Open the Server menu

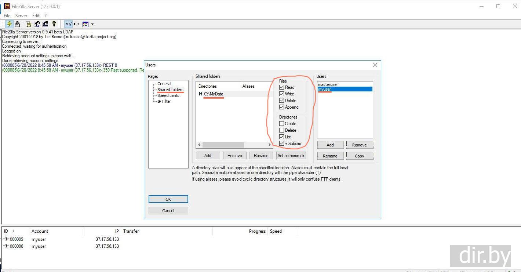pos(21,16)
